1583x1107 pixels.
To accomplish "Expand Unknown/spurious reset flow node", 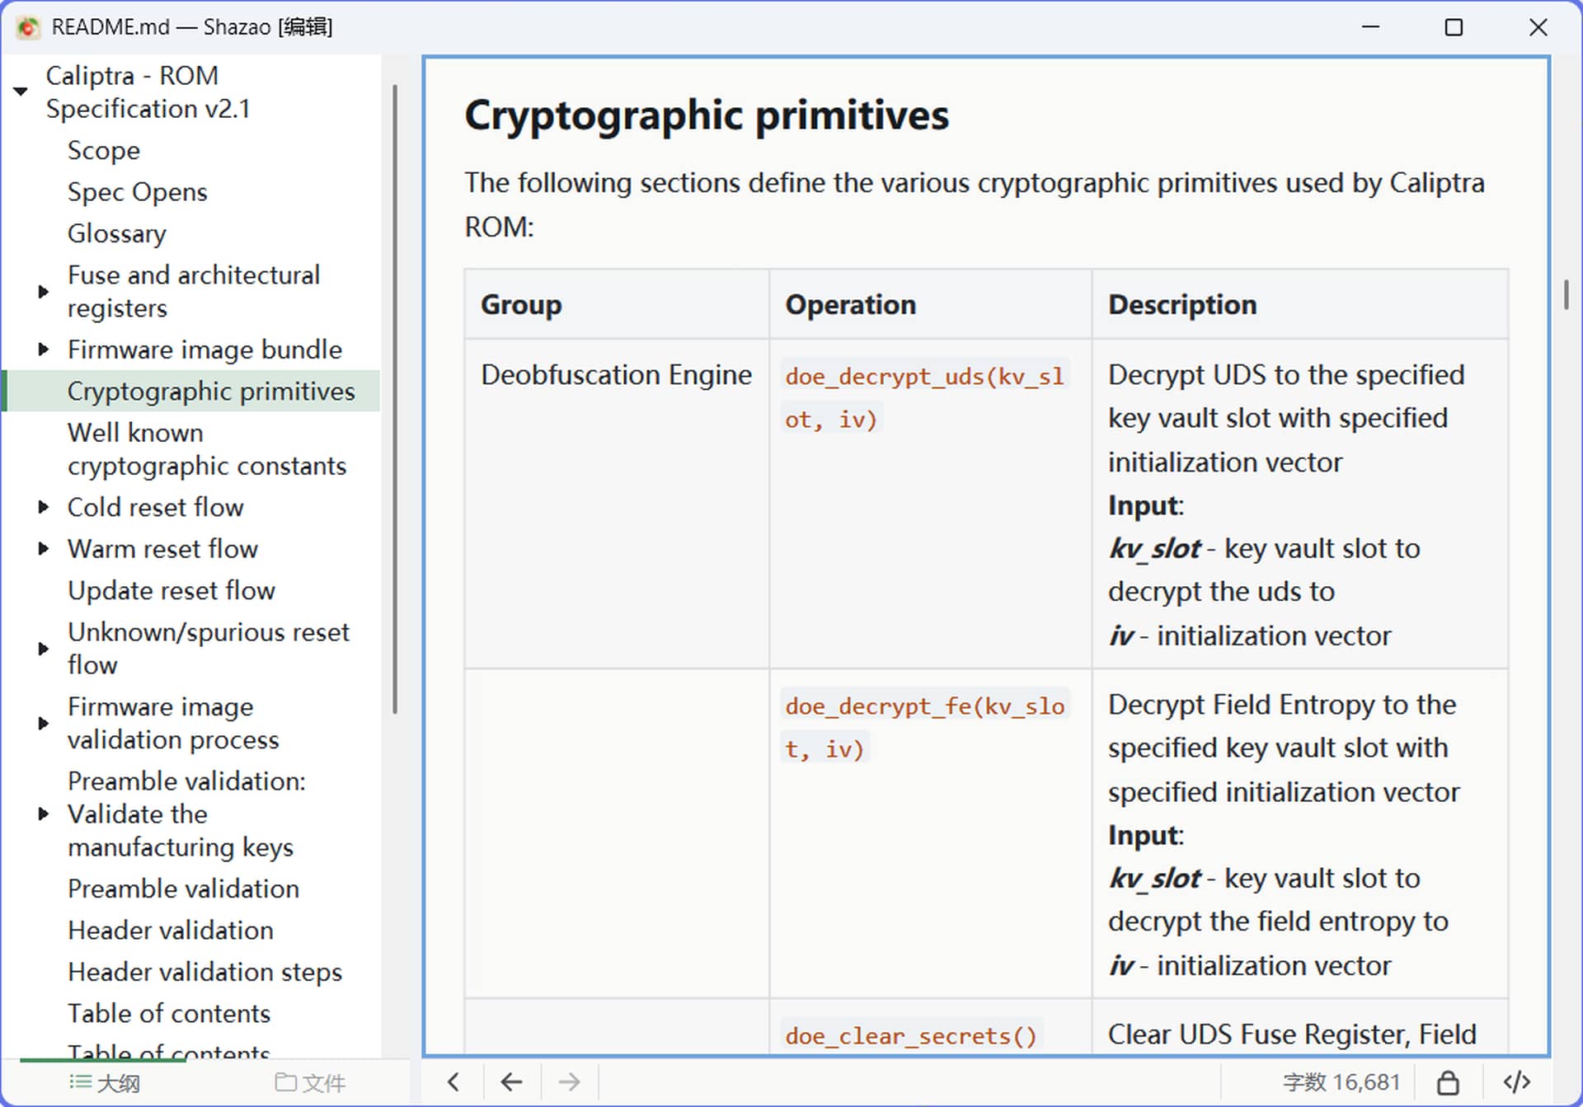I will click(x=44, y=649).
